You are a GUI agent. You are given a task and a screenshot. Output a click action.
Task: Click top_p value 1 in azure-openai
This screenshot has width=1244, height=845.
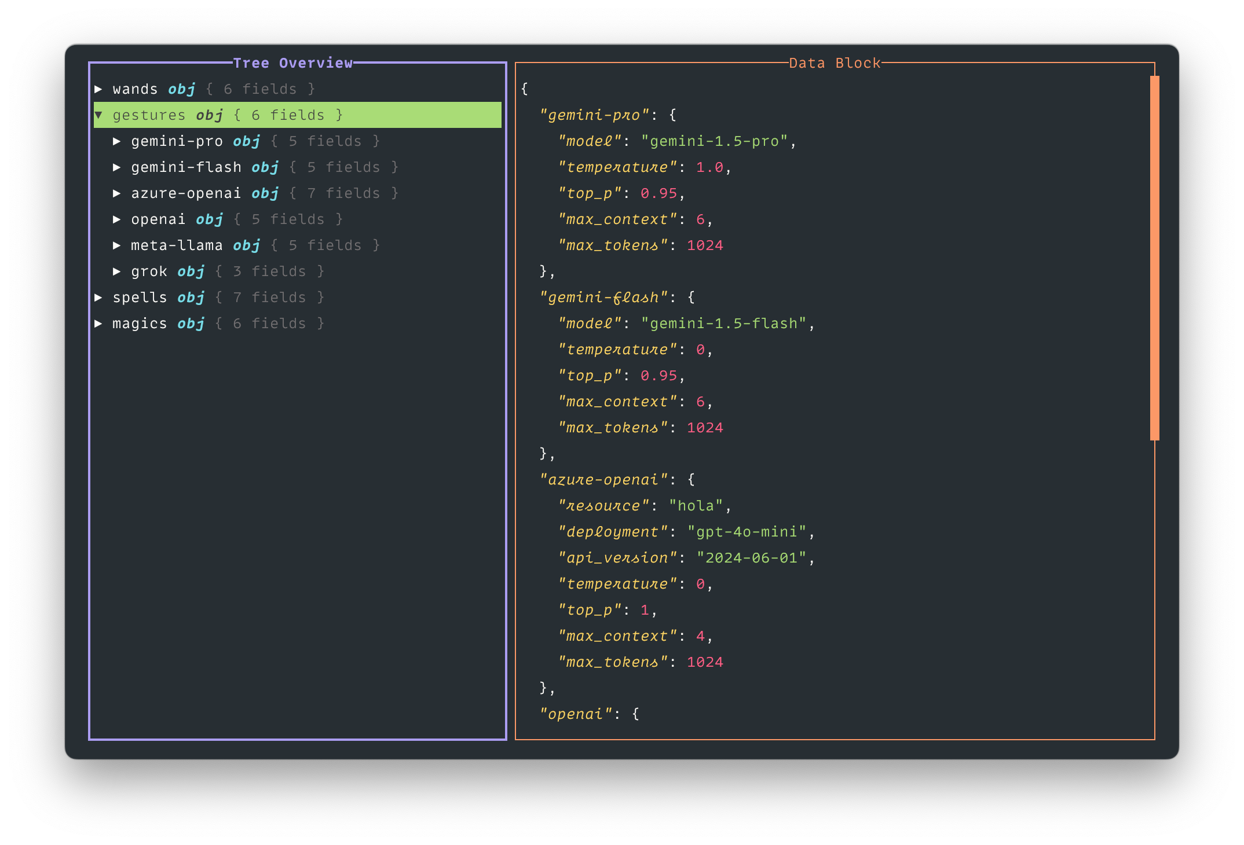tap(645, 610)
